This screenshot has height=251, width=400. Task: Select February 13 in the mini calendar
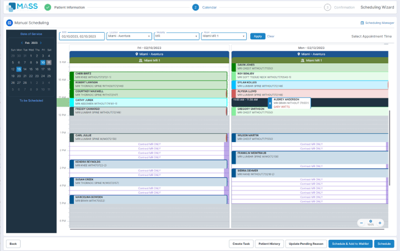[18, 69]
